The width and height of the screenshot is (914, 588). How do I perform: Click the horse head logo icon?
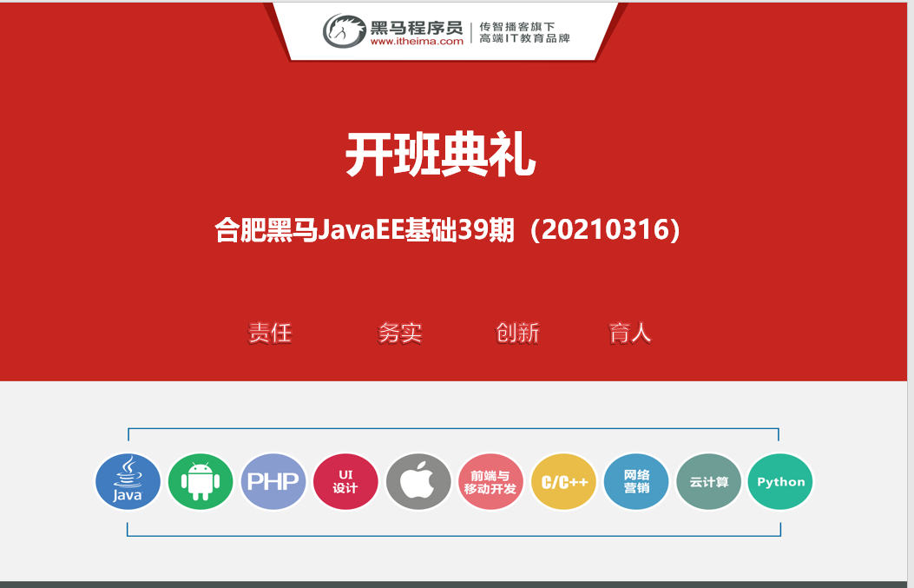pos(344,30)
